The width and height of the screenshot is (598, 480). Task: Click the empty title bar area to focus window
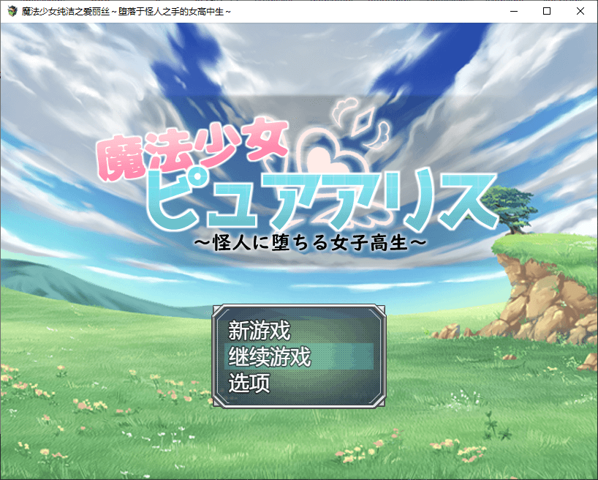coord(366,12)
